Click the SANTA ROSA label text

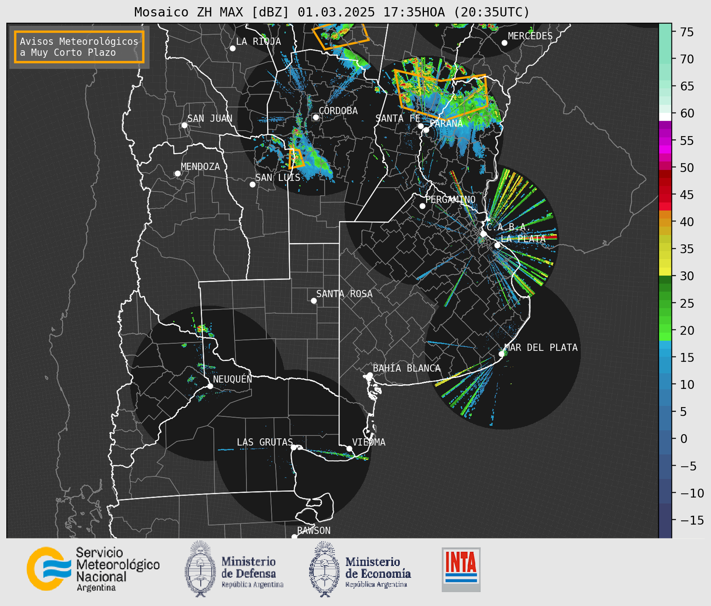coord(344,294)
